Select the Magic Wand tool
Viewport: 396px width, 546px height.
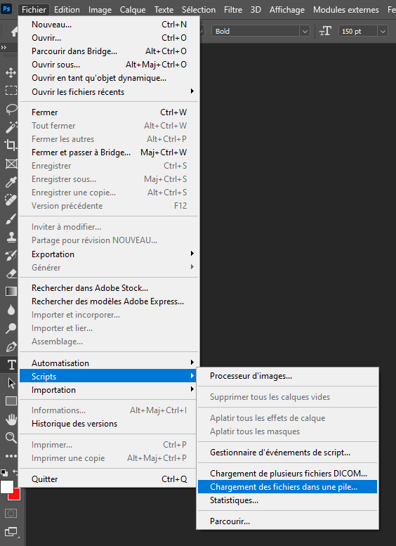[x=11, y=127]
